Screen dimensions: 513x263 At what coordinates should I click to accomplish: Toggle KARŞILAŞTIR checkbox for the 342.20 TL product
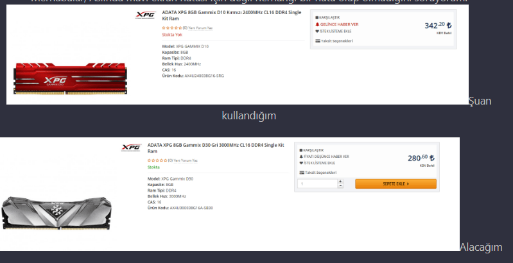click(317, 18)
